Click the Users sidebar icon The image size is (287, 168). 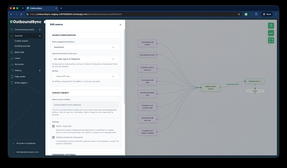click(x=12, y=58)
